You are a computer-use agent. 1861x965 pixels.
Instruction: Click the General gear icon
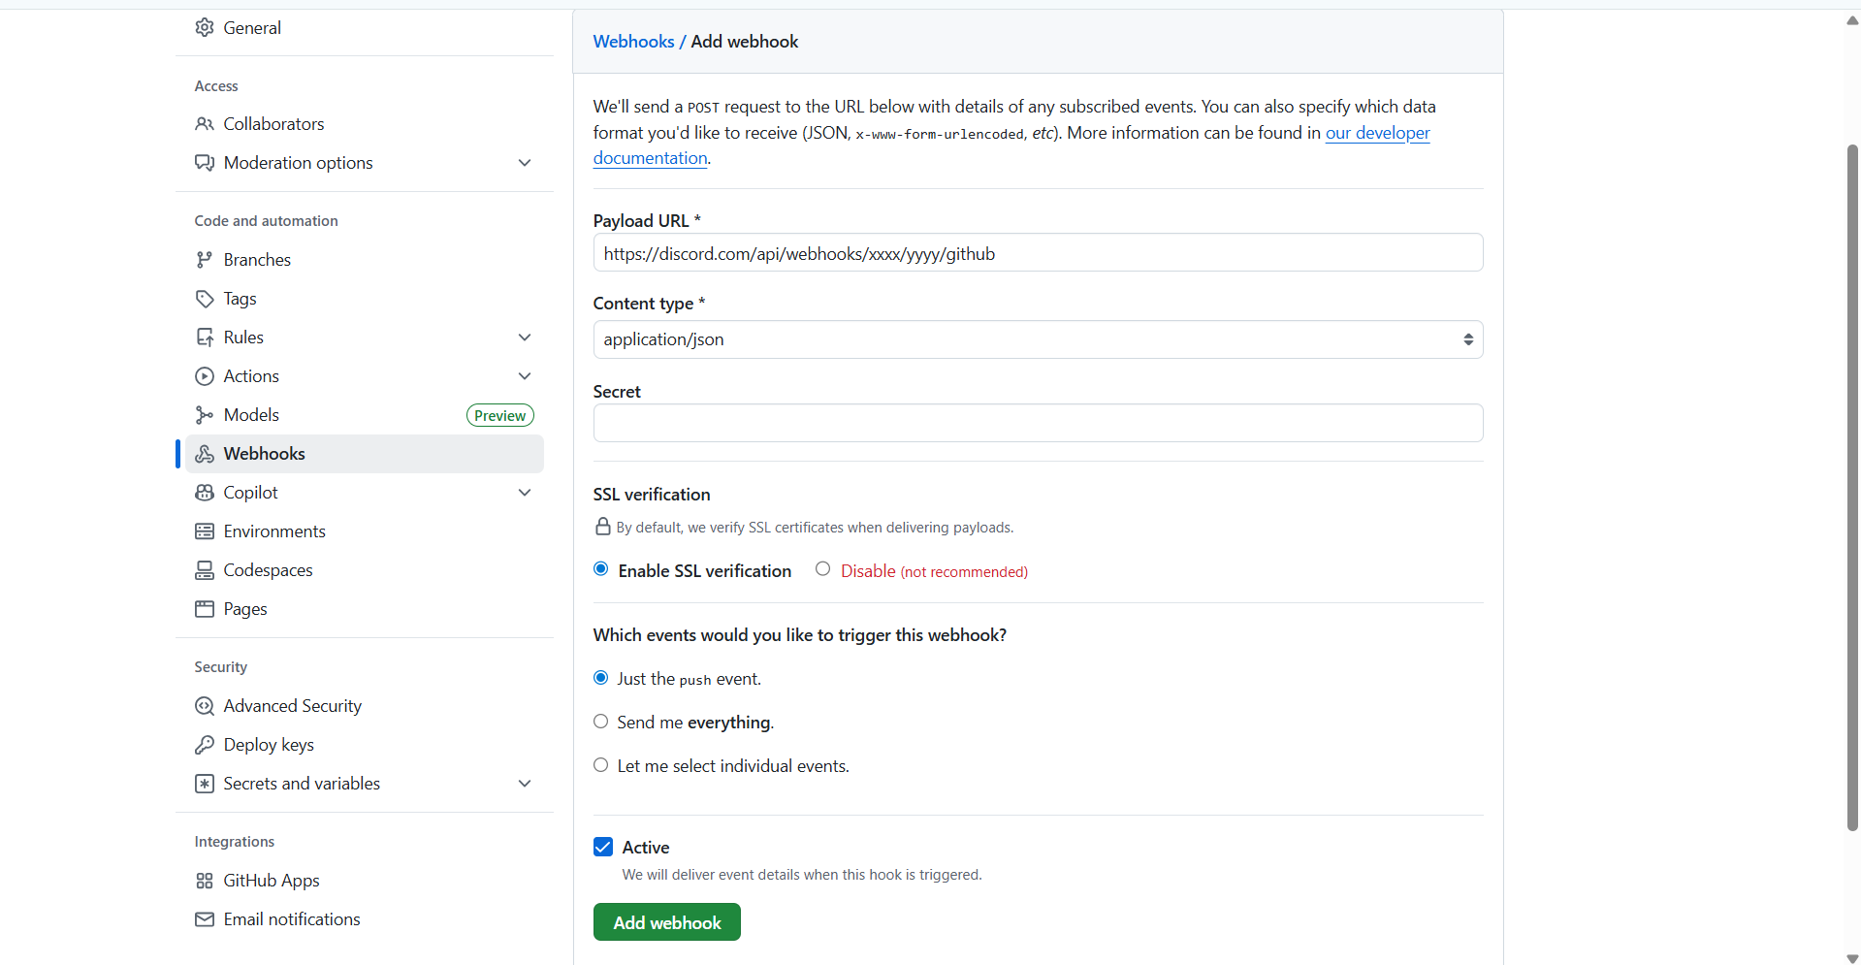(x=204, y=27)
